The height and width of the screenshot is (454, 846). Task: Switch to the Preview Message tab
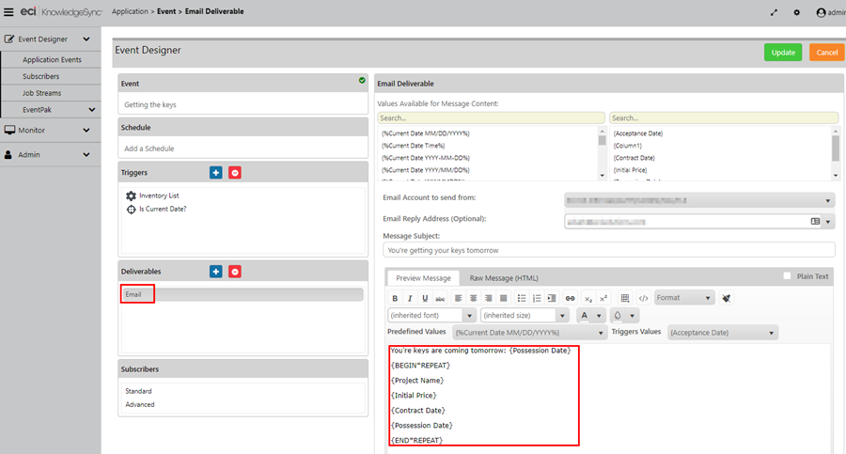point(424,278)
